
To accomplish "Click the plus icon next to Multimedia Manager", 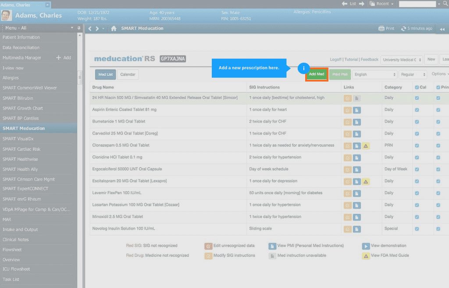I will pyautogui.click(x=58, y=57).
